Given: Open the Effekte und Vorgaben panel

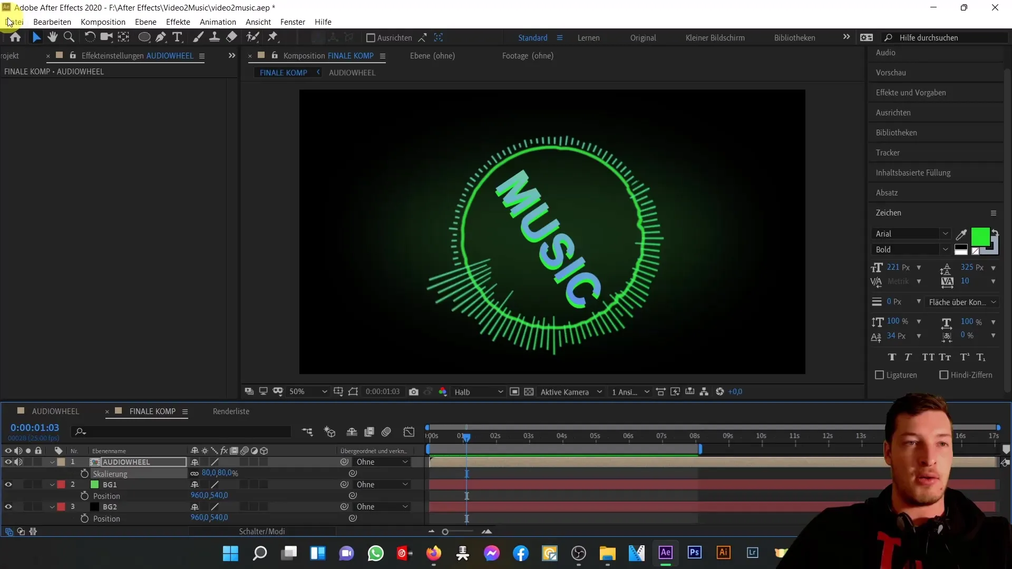Looking at the screenshot, I should pos(911,93).
